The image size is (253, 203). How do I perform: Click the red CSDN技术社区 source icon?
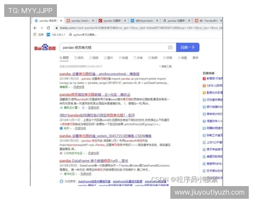pos(61,153)
